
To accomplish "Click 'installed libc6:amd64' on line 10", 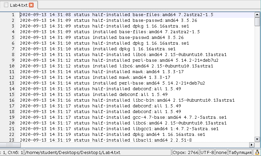I will (121, 66).
